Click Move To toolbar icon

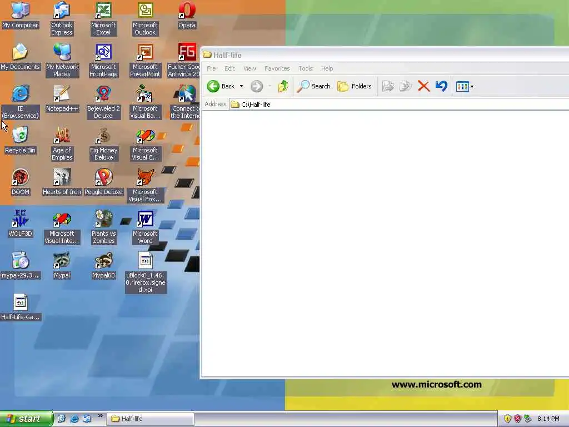click(x=388, y=86)
